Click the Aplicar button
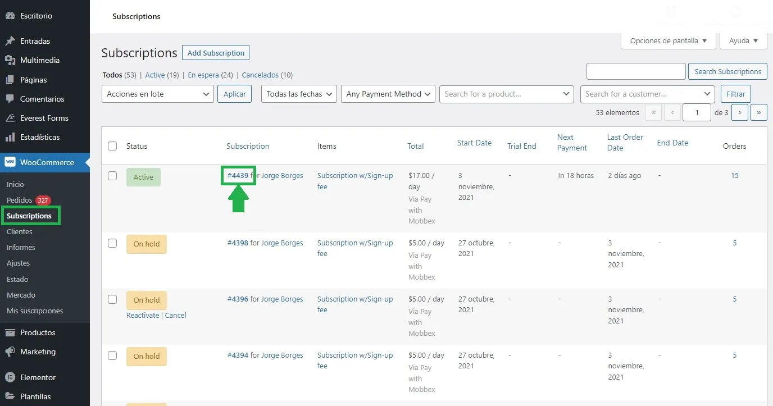 [x=235, y=94]
